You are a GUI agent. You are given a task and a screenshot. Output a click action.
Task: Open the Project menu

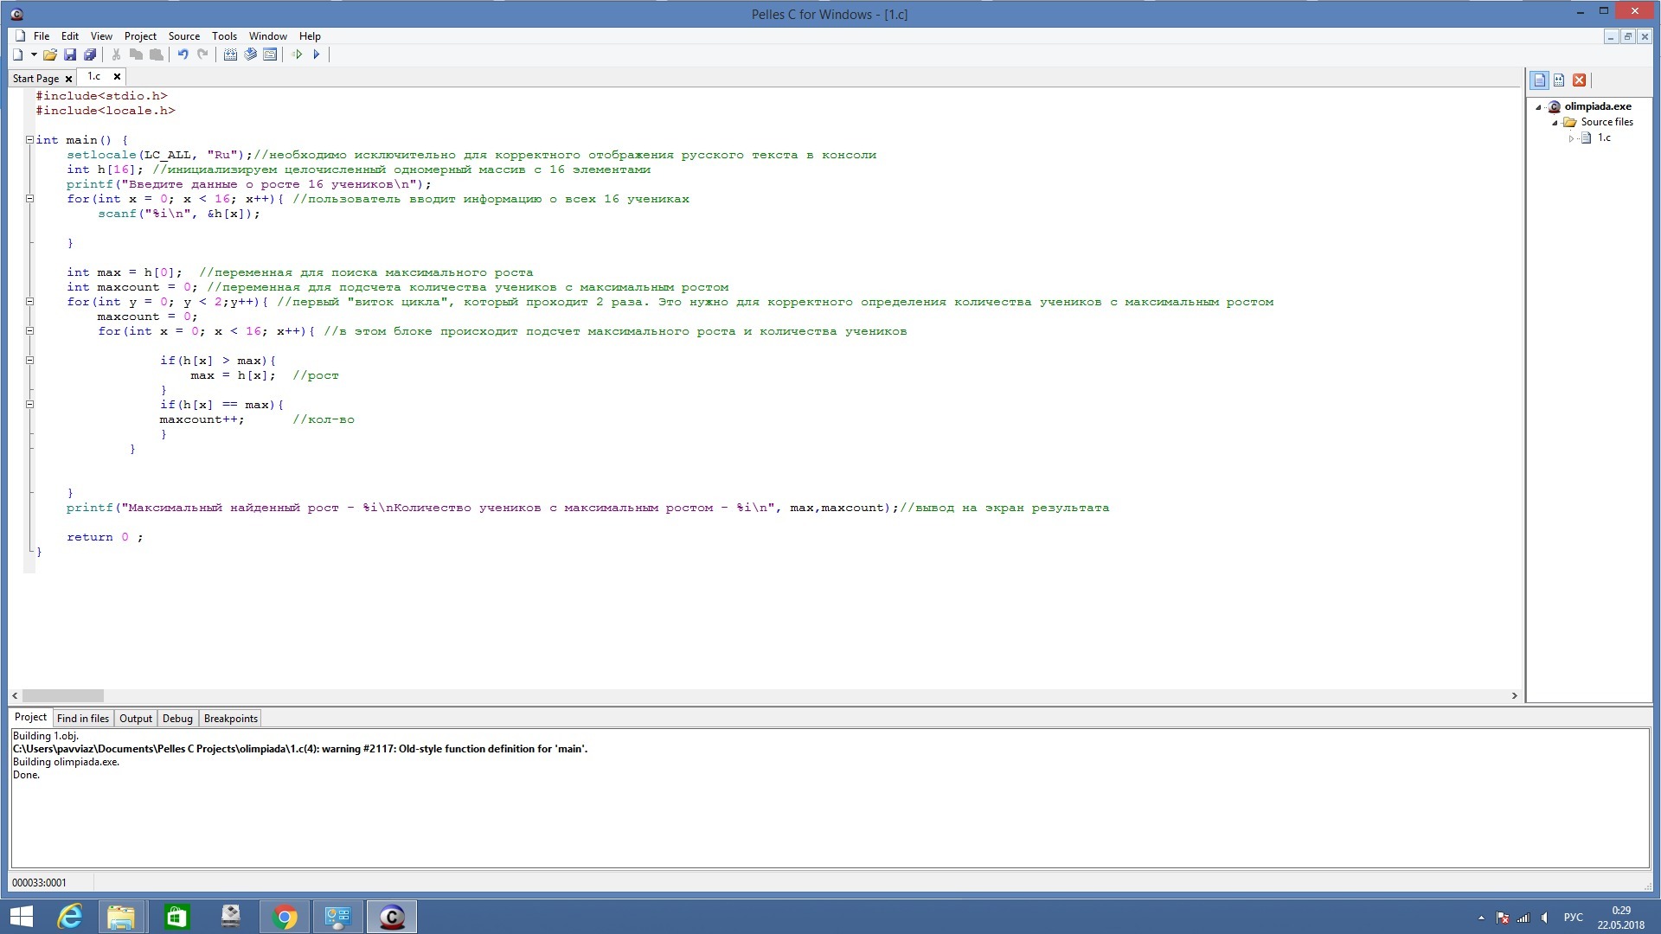pos(140,36)
